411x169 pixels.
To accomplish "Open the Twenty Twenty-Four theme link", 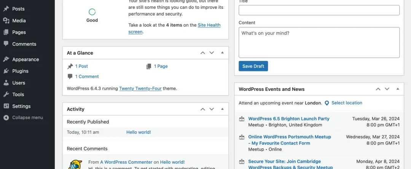I will [140, 88].
